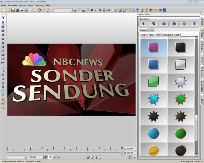This screenshot has width=204, height=163.
Task: Click the play button in playback controls
Action: pos(92,157)
